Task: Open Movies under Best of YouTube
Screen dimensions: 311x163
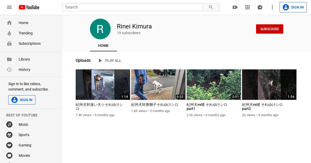Action: pyautogui.click(x=31, y=155)
